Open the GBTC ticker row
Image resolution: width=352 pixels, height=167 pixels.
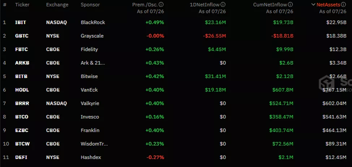[21, 36]
